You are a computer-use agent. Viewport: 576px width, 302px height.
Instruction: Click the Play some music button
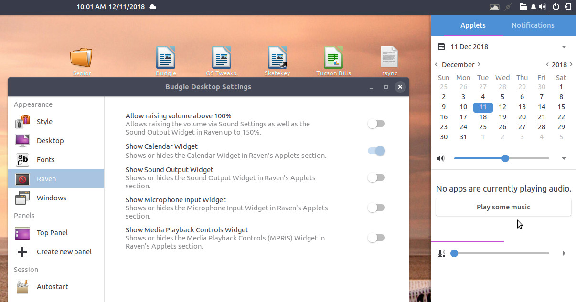[x=503, y=207]
